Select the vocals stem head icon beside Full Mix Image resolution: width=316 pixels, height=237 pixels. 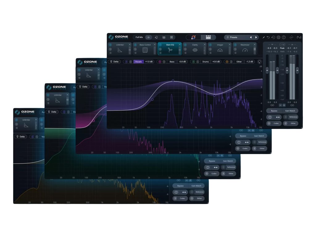coord(156,37)
